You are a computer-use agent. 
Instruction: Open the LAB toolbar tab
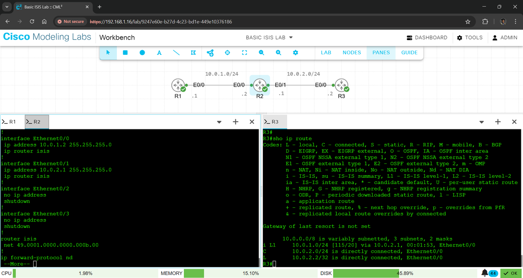(x=326, y=52)
